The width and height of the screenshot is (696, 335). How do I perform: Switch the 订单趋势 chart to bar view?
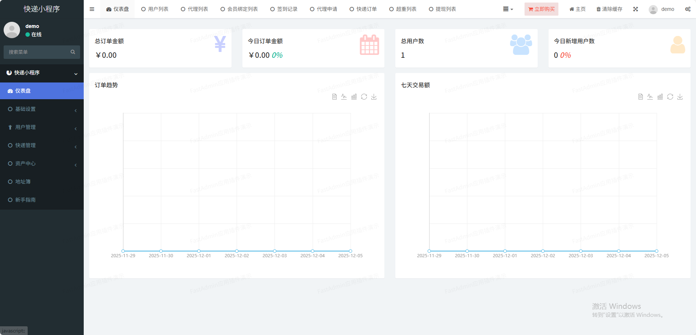point(354,97)
